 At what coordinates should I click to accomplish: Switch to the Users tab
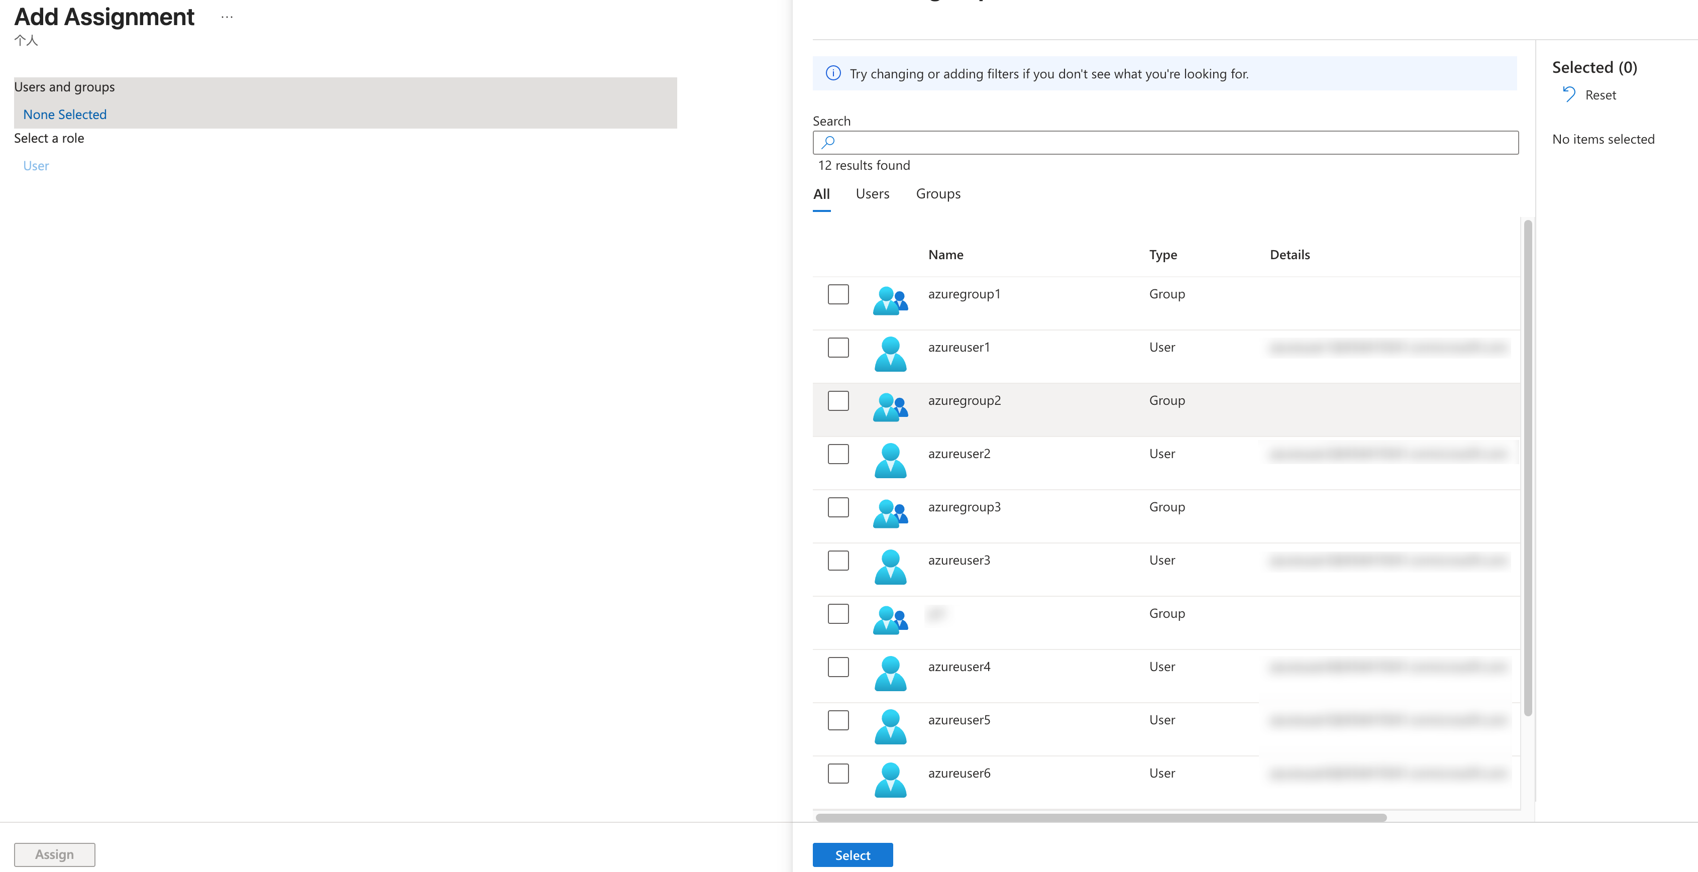[x=872, y=194]
